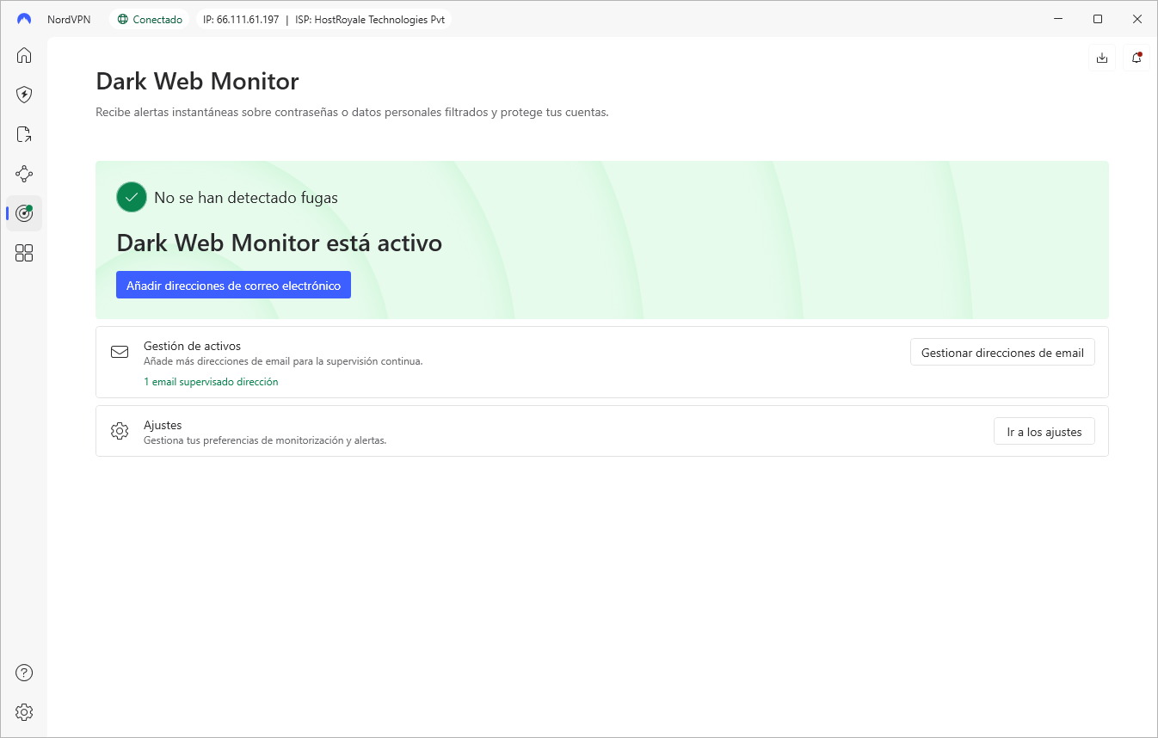This screenshot has height=738, width=1158.
Task: Open the Home panel in the sidebar
Action: point(23,54)
